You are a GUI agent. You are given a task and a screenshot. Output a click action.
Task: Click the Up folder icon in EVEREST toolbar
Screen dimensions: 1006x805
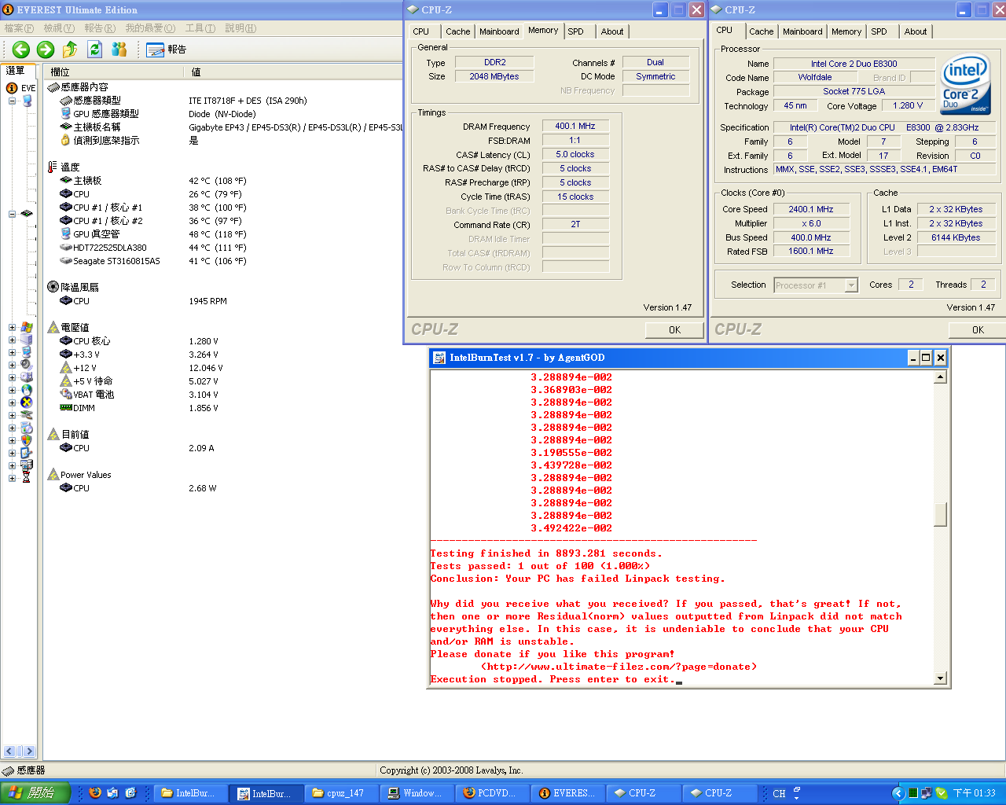[x=70, y=50]
